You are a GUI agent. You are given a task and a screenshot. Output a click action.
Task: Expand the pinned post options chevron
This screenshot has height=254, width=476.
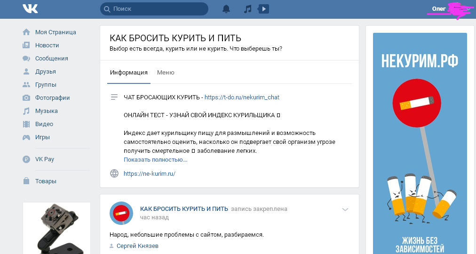(345, 209)
